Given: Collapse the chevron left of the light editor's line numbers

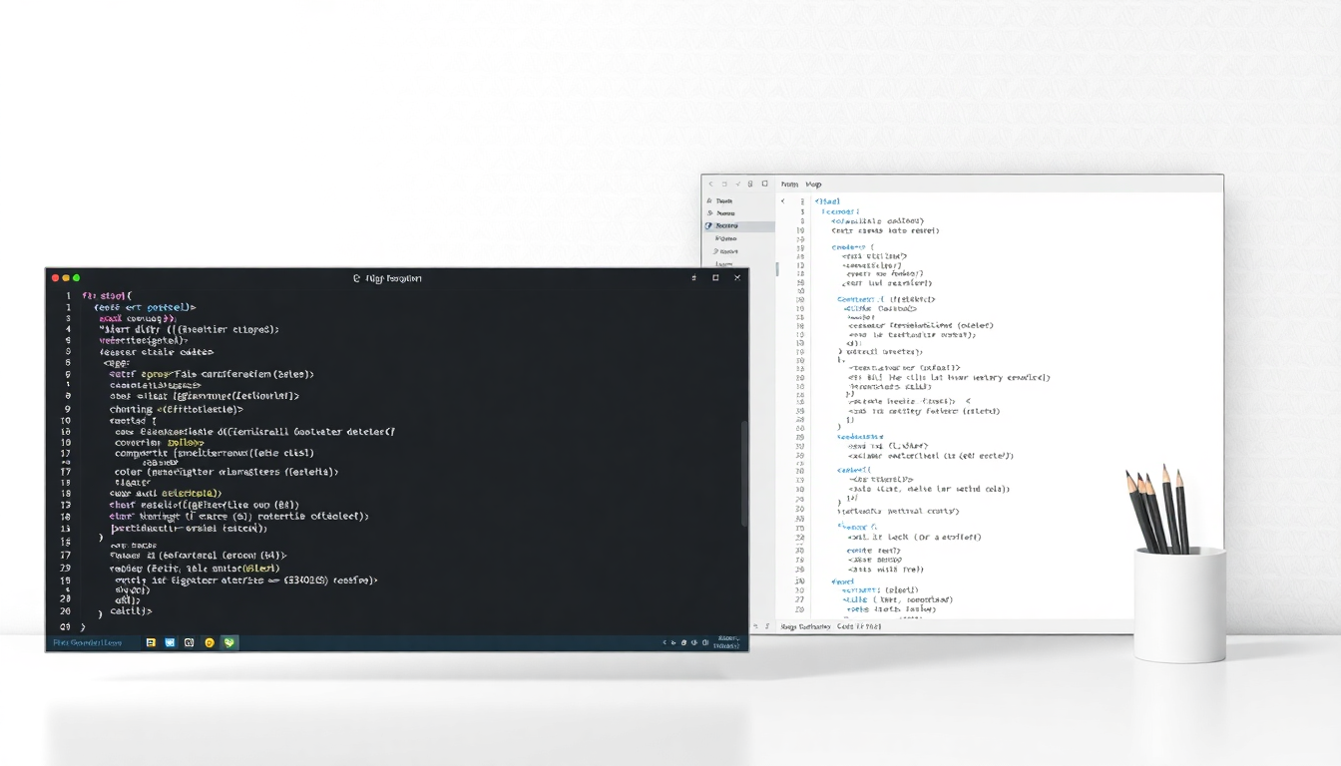Looking at the screenshot, I should point(783,201).
